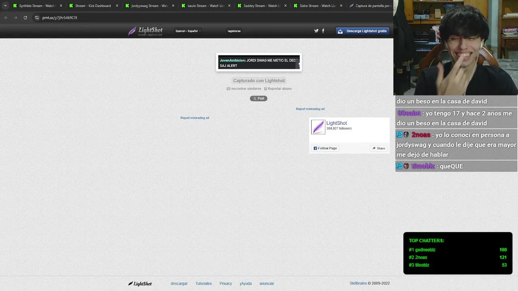Click Capturado con Lightshot caption
The width and height of the screenshot is (518, 291).
(259, 80)
